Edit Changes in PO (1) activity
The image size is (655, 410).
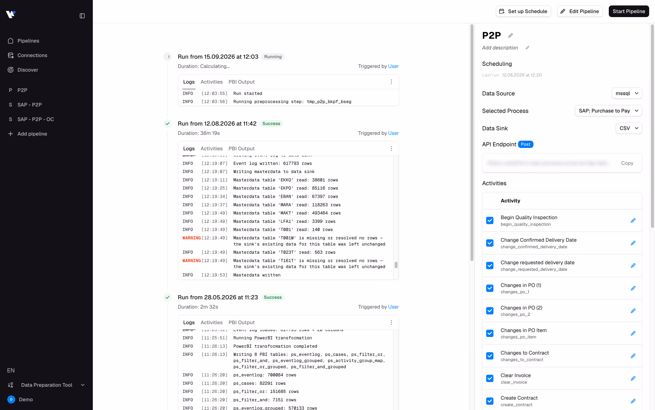(633, 288)
